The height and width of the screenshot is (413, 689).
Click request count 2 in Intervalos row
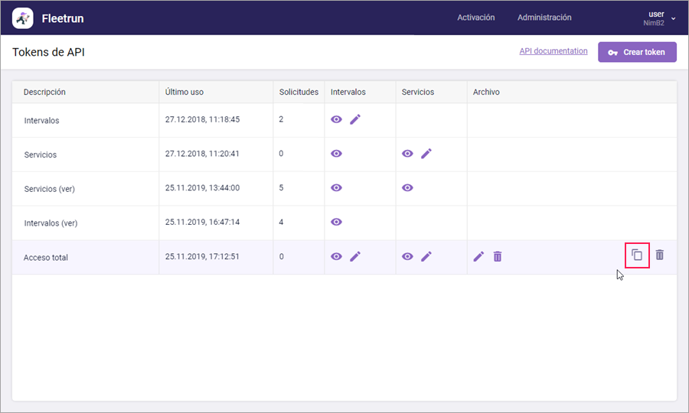[x=281, y=119]
